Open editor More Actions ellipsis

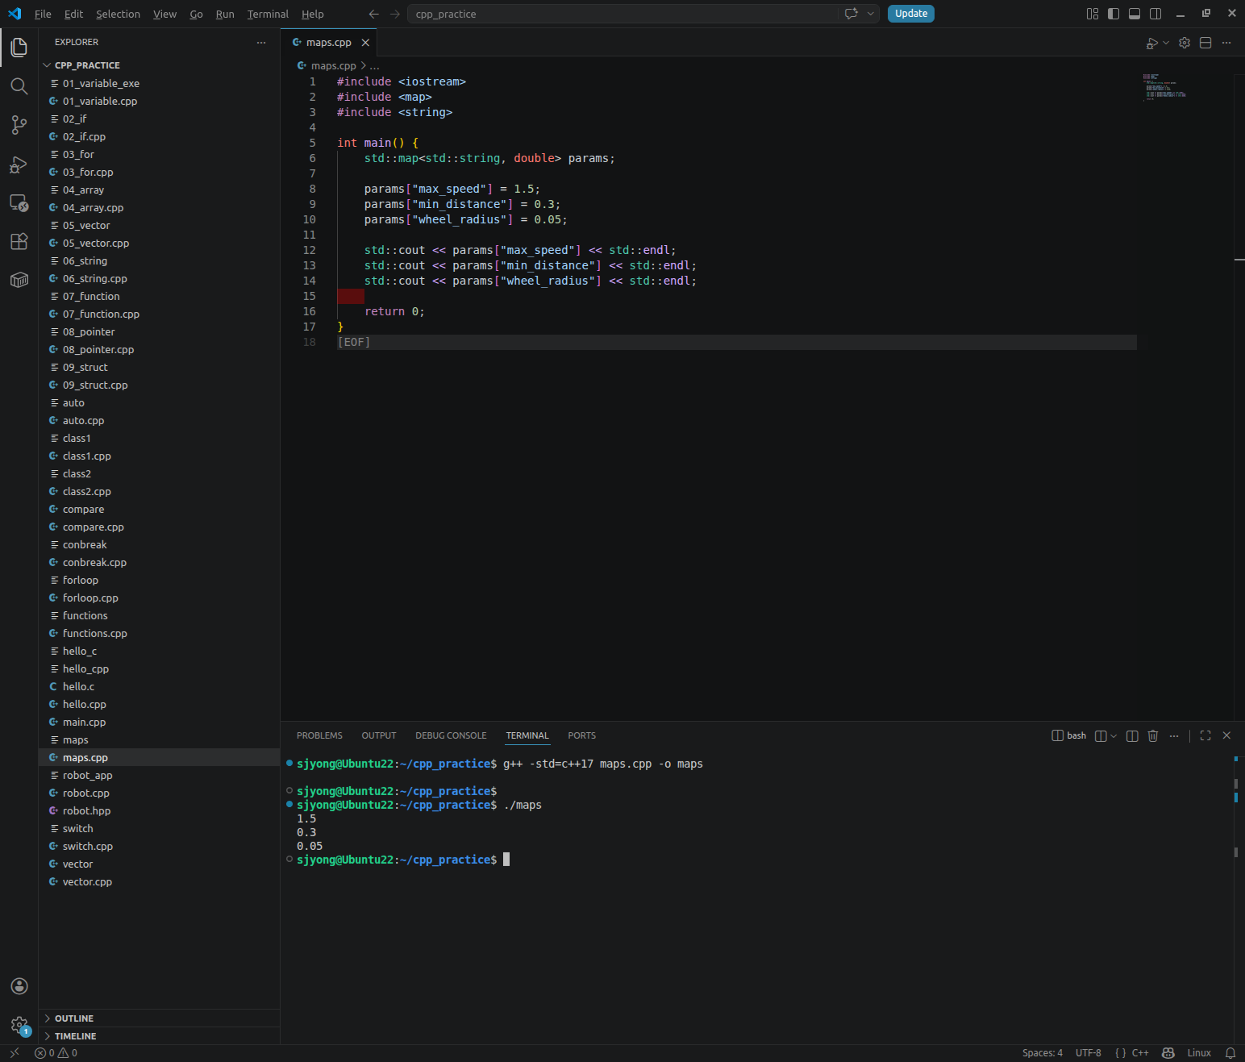(1226, 43)
